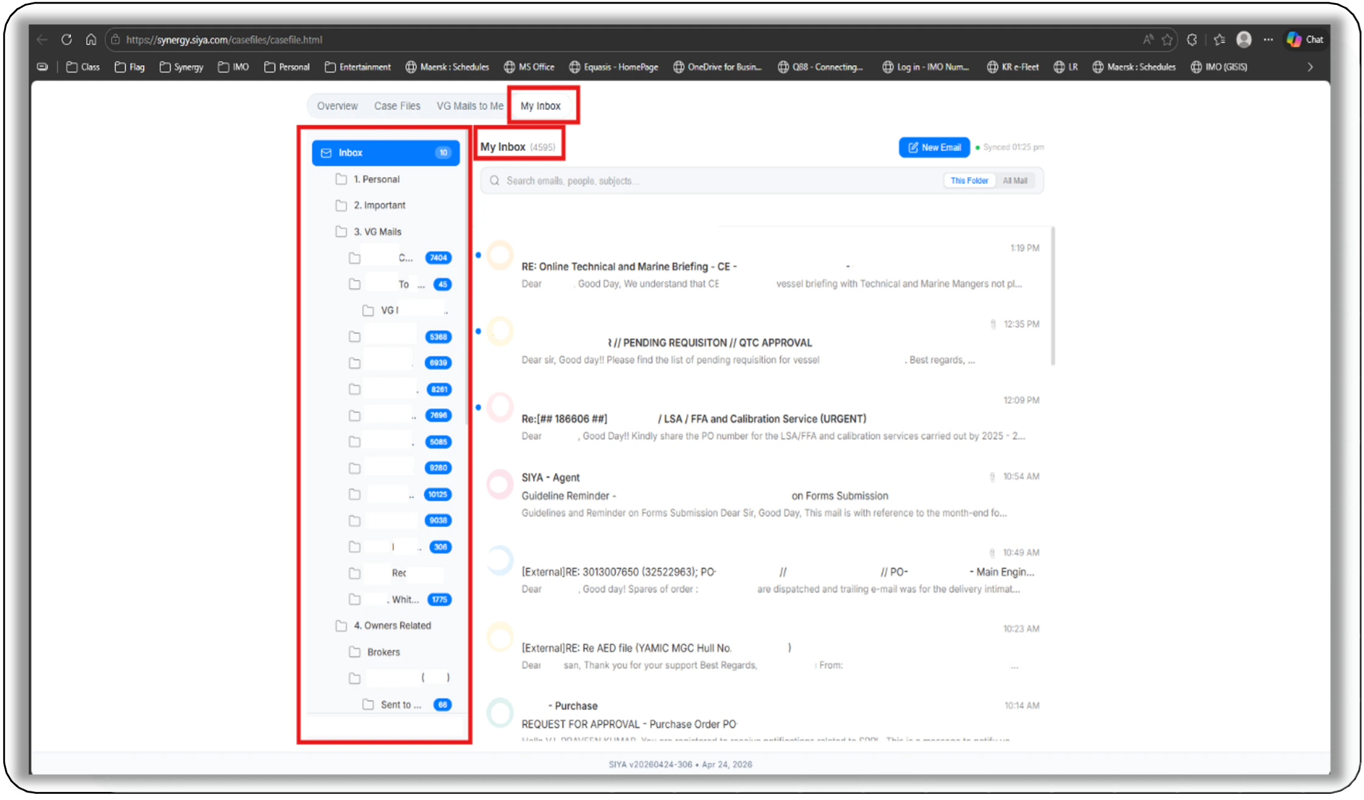
Task: Click site info lock icon in address bar
Action: point(116,40)
